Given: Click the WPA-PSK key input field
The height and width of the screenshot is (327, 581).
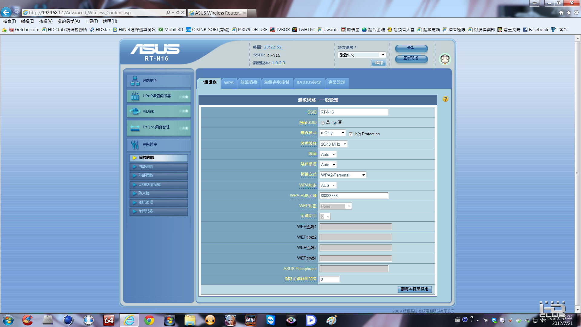Looking at the screenshot, I should pyautogui.click(x=353, y=196).
